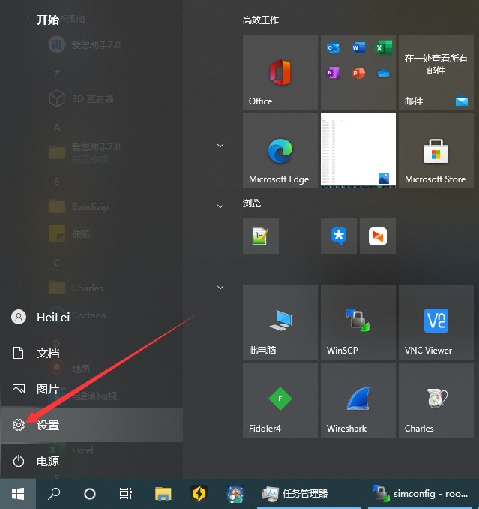
Task: Open taskbar search magnifier
Action: pos(54,494)
